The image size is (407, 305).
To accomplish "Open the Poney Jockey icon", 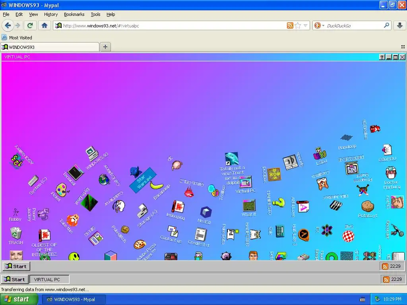I will click(43, 214).
